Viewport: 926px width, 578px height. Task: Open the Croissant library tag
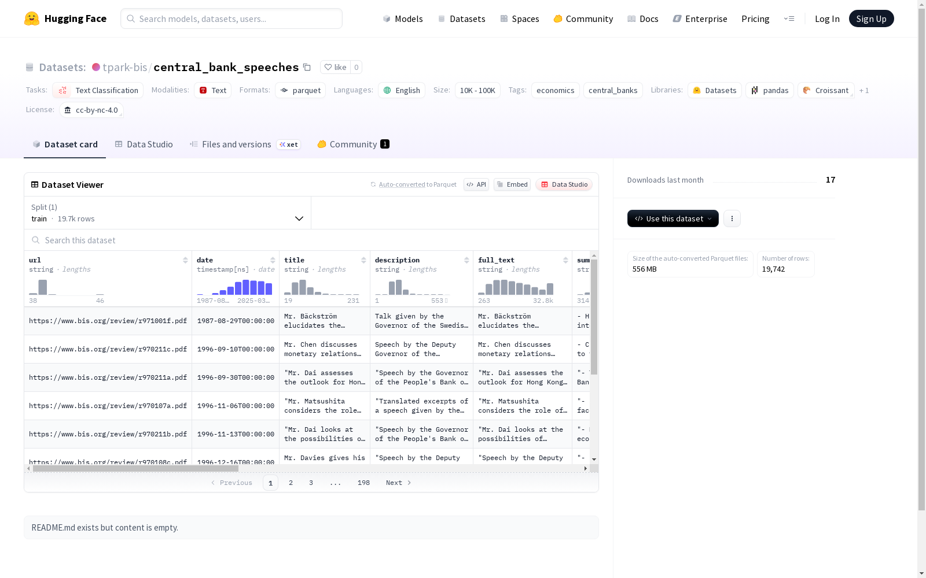pyautogui.click(x=826, y=90)
